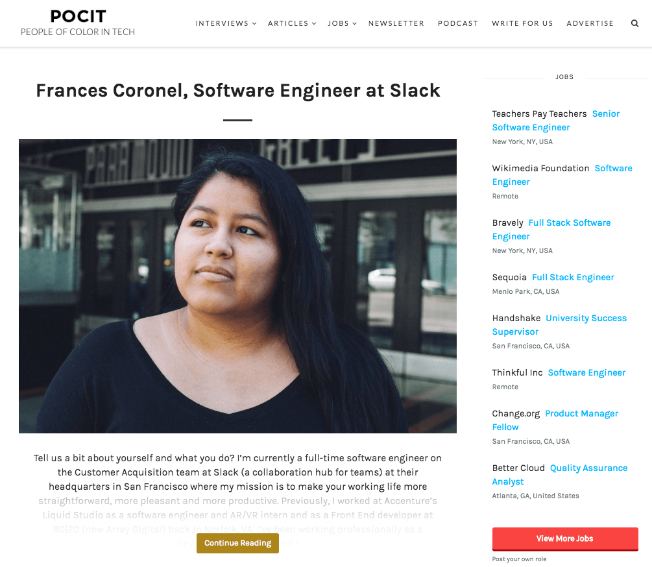Image resolution: width=652 pixels, height=567 pixels.
Task: Open the Frances Coronel article headline
Action: tap(238, 90)
